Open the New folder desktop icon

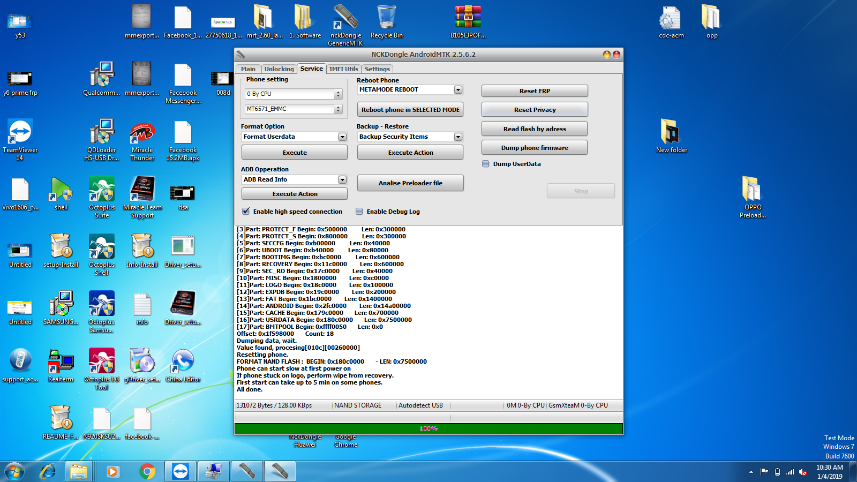(671, 136)
